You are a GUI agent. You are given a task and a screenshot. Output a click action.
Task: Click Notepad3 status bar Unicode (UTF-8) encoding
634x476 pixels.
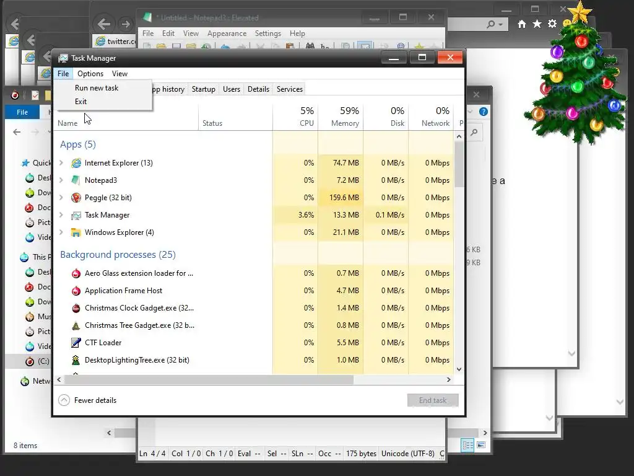[408, 454]
